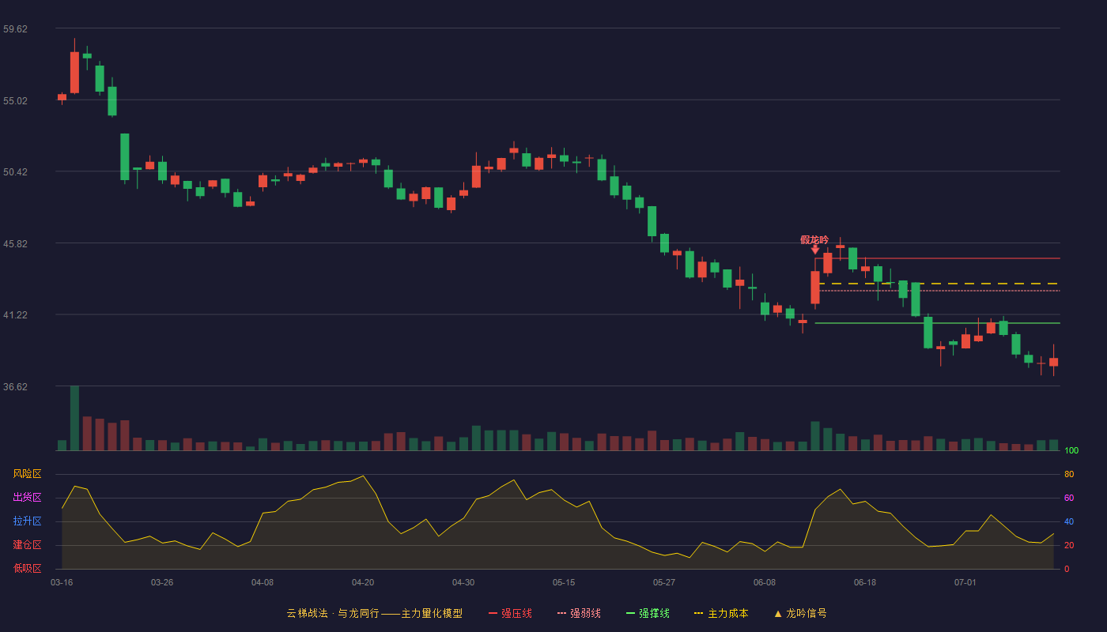This screenshot has width=1107, height=632.
Task: Click the 06-08 date label
Action: point(765,582)
